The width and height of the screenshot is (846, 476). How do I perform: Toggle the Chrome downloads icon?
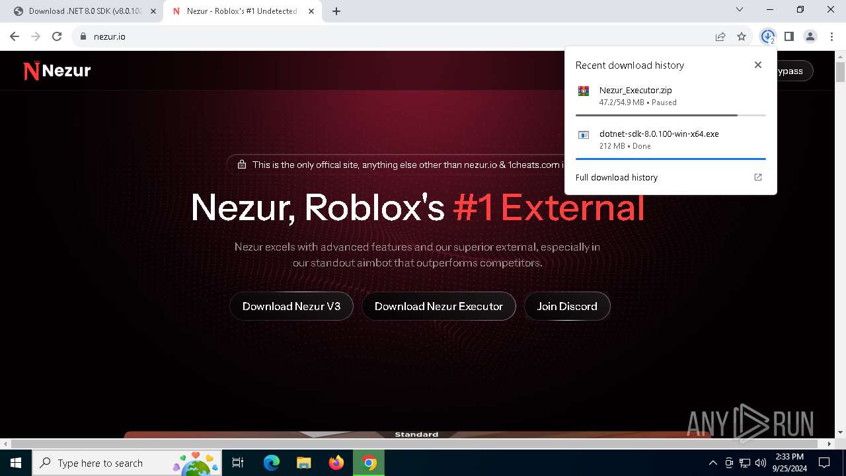pyautogui.click(x=767, y=36)
